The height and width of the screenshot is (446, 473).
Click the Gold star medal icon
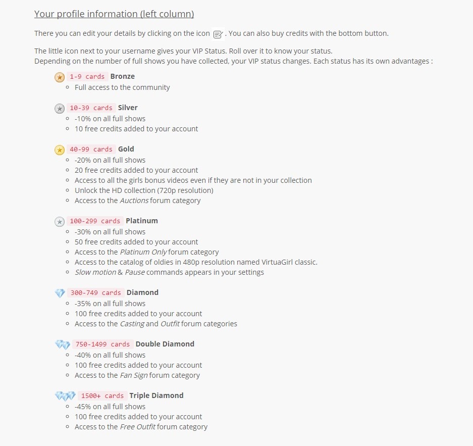coord(60,150)
